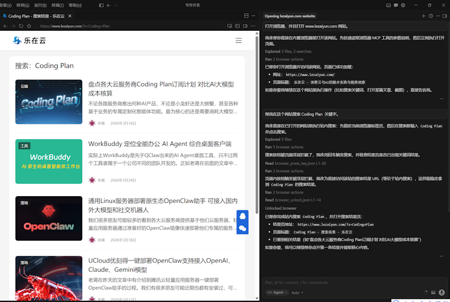The image size is (450, 302).
Task: Attach an image with picture icon
Action: [x=434, y=293]
